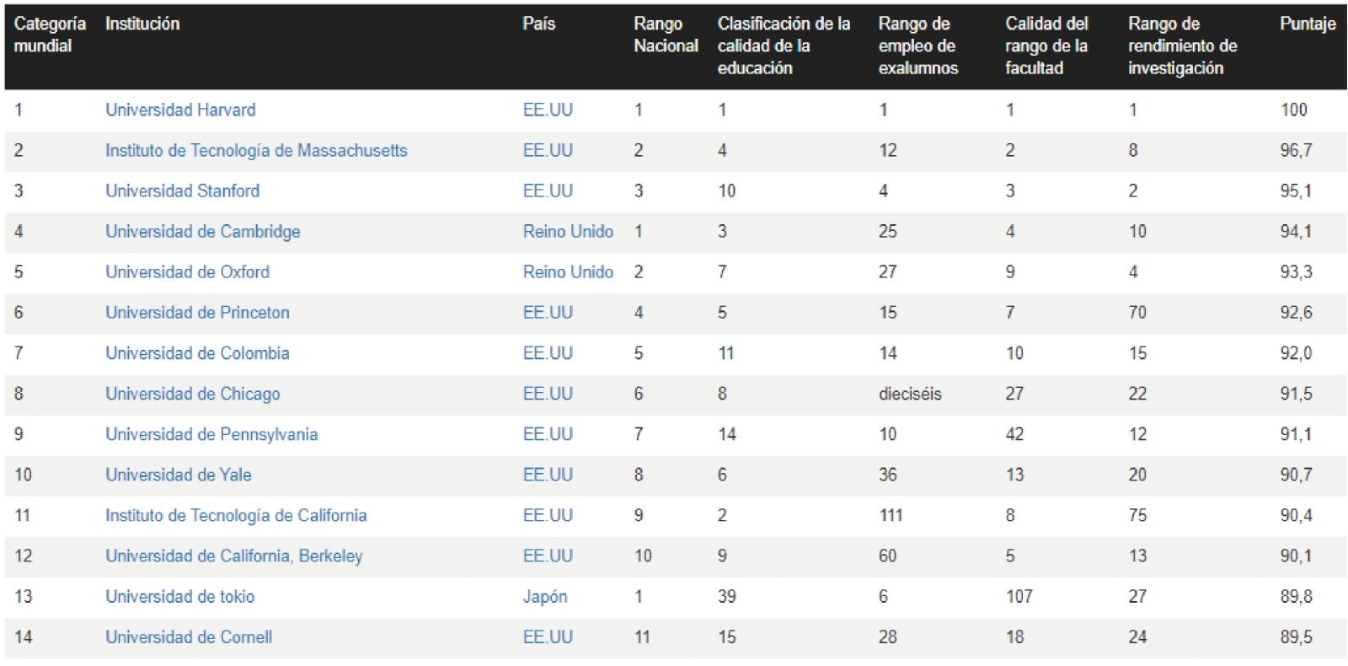Open Reino Unido link in Cambridge row

point(568,231)
